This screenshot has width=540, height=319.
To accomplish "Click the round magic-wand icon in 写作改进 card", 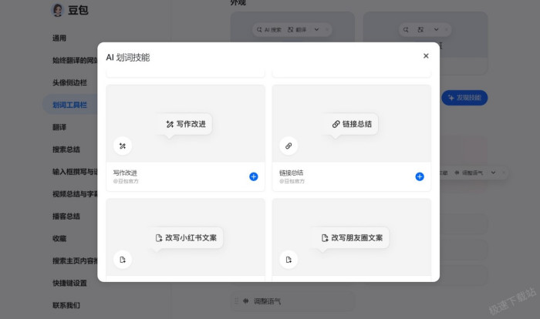I will 123,146.
